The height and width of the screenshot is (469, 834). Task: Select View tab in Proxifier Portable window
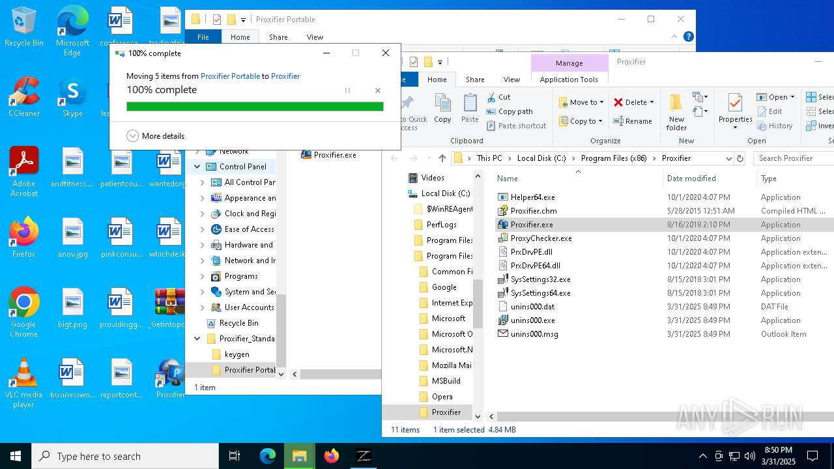[x=315, y=37]
